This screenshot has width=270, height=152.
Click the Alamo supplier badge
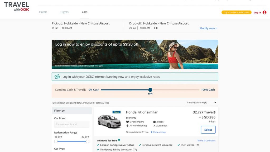coord(116,112)
